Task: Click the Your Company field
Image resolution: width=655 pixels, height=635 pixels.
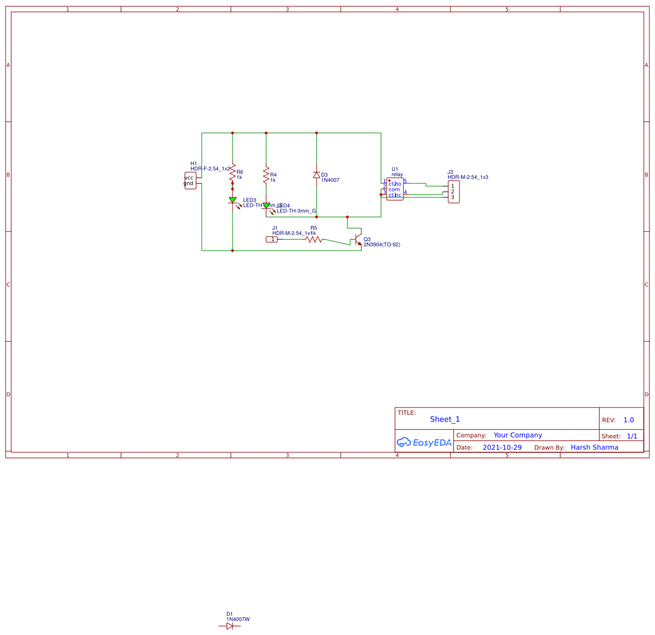Action: coord(517,435)
